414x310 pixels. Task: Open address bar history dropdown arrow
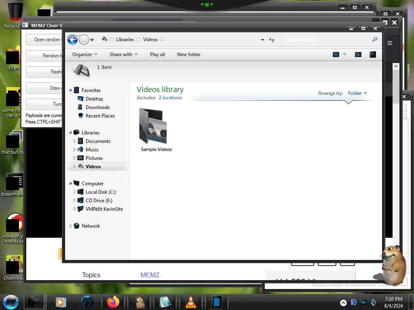[262, 40]
